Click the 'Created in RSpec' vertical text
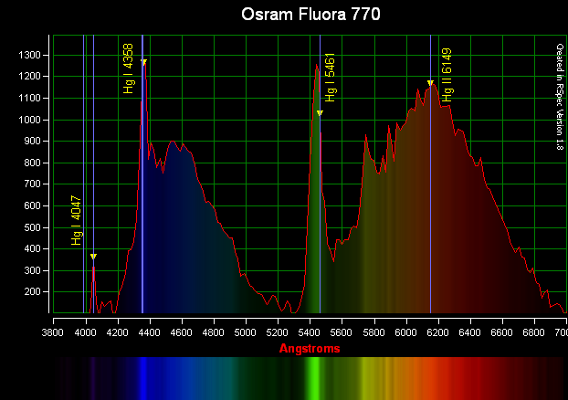 coord(560,97)
